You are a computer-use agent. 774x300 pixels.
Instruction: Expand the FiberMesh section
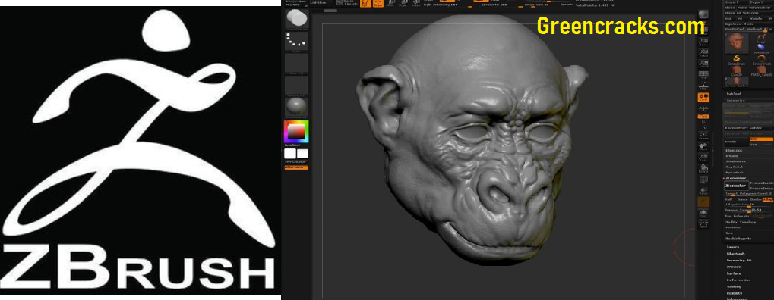(735, 253)
